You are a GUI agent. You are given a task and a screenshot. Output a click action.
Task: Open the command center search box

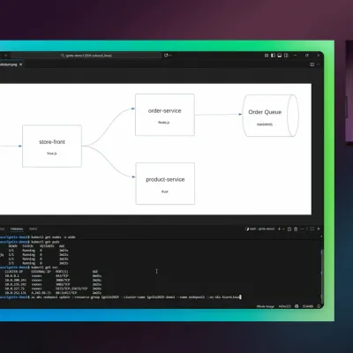tap(86, 56)
